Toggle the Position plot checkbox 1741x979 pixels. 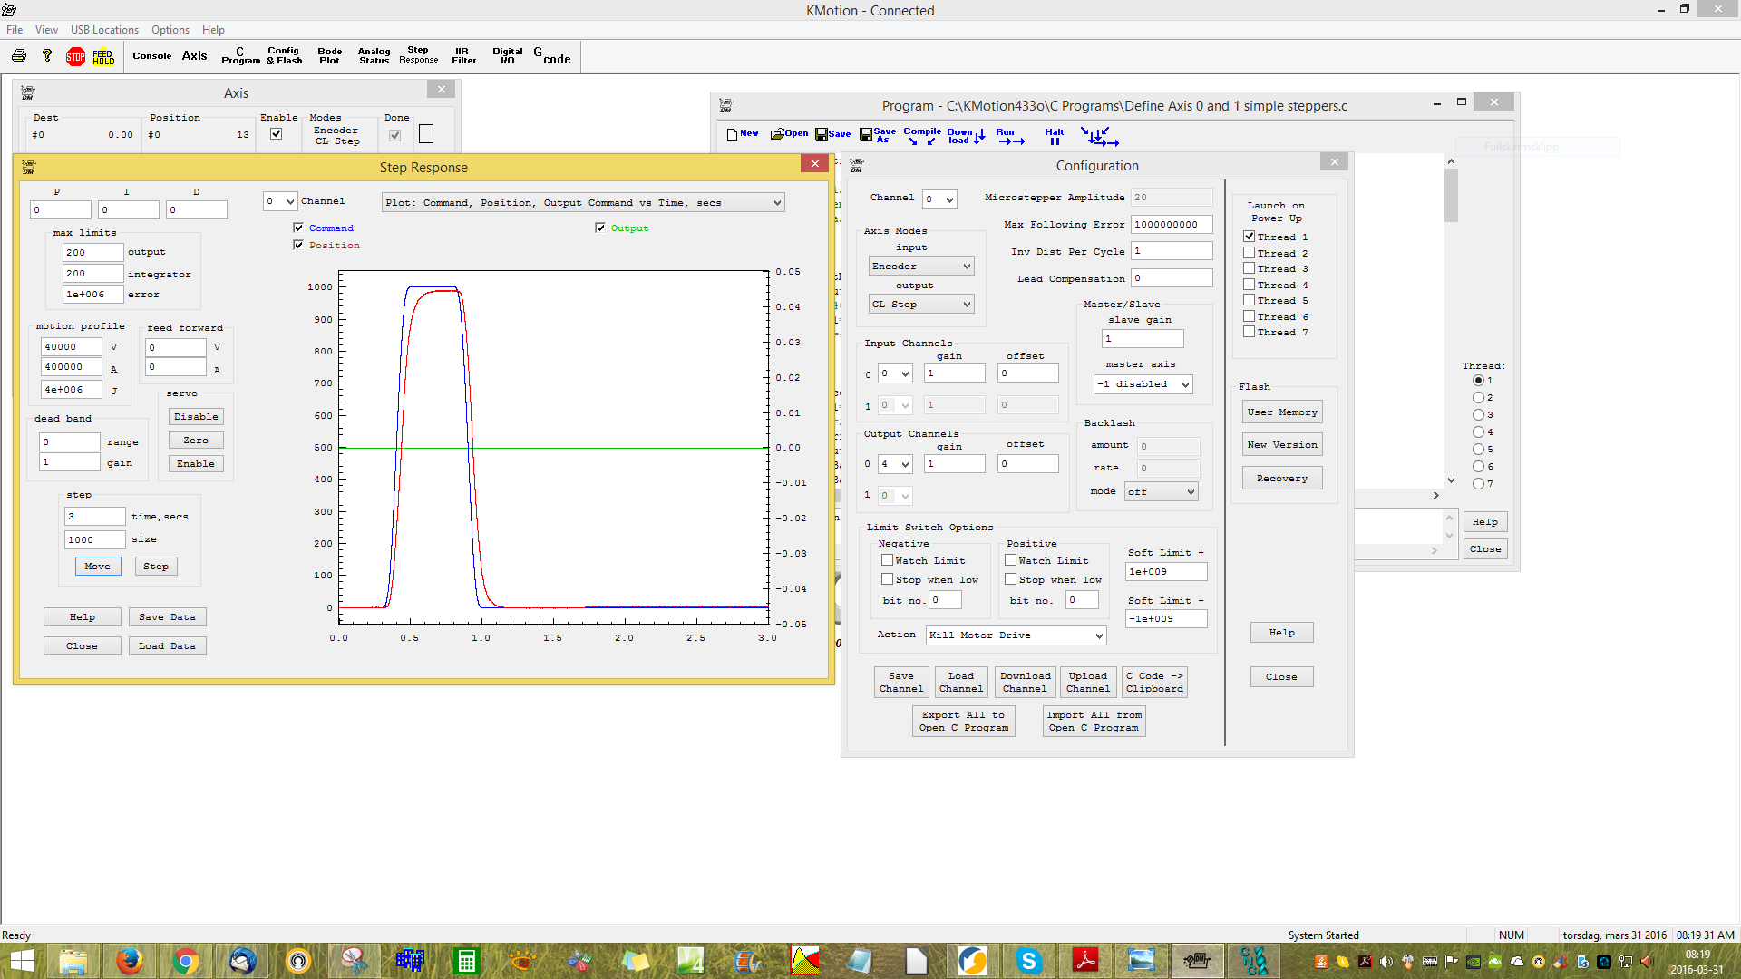pyautogui.click(x=298, y=245)
